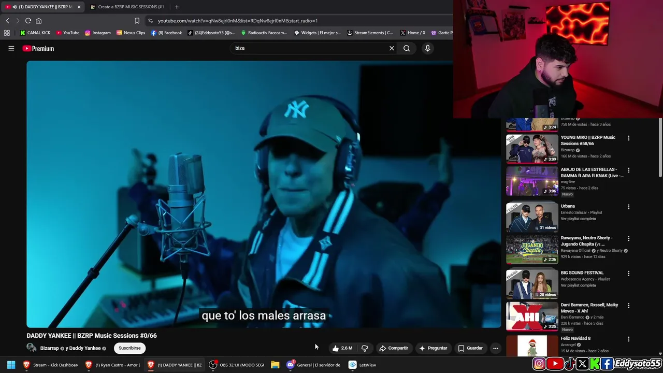Open the StreamElements bookmark
This screenshot has height=373, width=663.
(x=370, y=33)
